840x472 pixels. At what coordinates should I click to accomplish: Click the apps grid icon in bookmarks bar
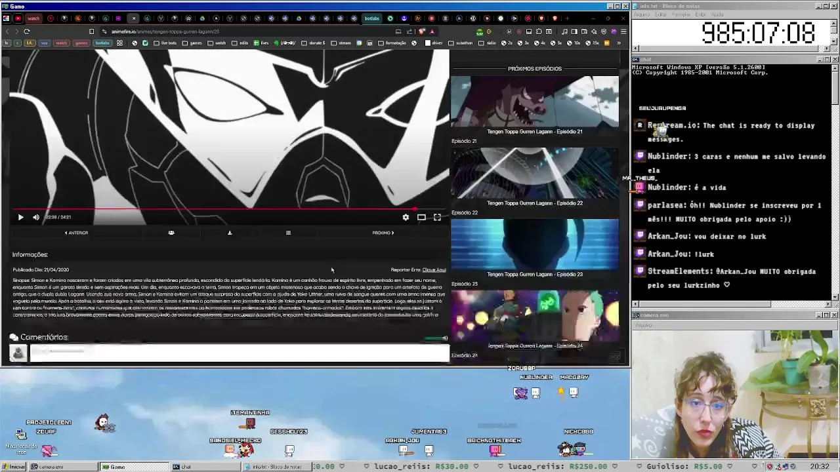point(119,43)
